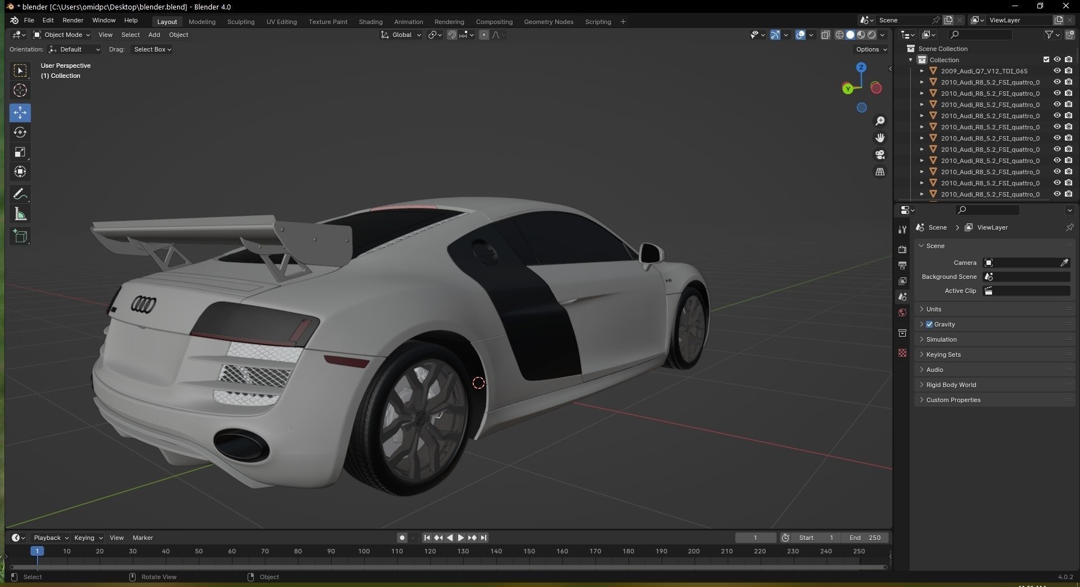Switch to wireframe viewport shading

[x=840, y=35]
